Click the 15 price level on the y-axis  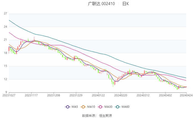(5, 66)
